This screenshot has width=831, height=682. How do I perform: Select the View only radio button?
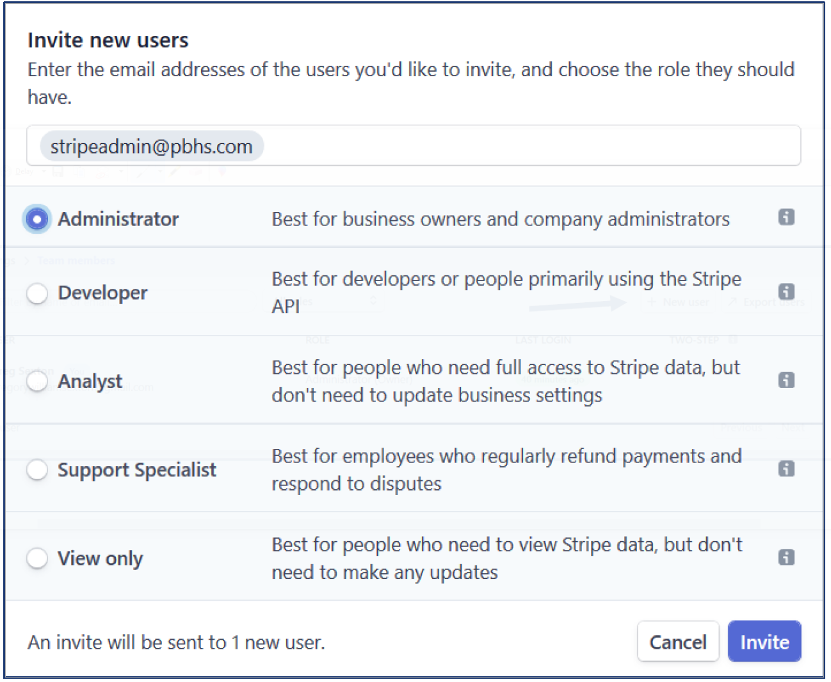[37, 558]
